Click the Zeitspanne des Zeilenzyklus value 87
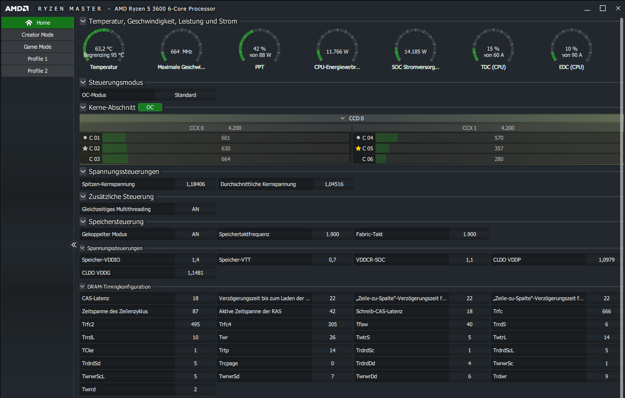The image size is (625, 398). click(195, 311)
